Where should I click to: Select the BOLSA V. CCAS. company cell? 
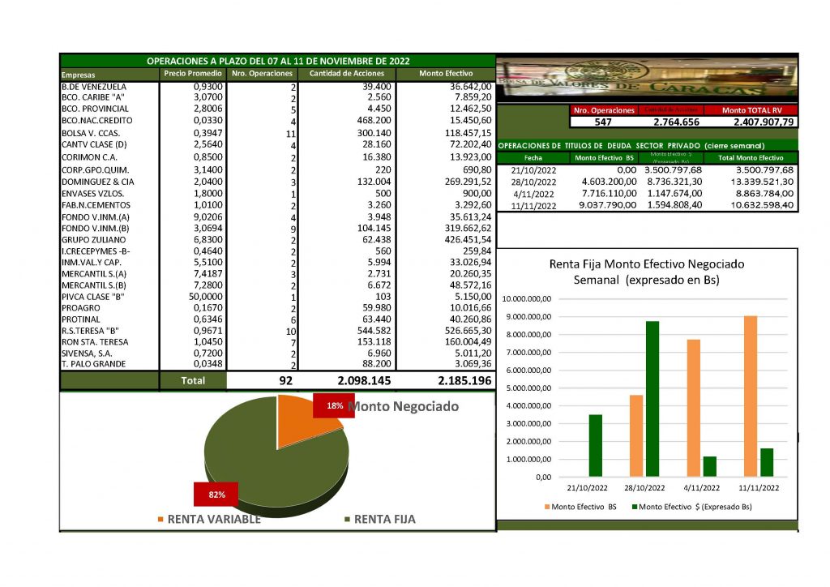[95, 132]
